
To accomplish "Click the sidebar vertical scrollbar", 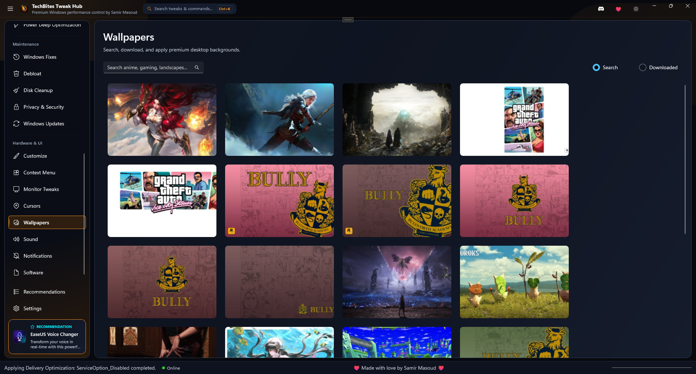I will (84, 214).
